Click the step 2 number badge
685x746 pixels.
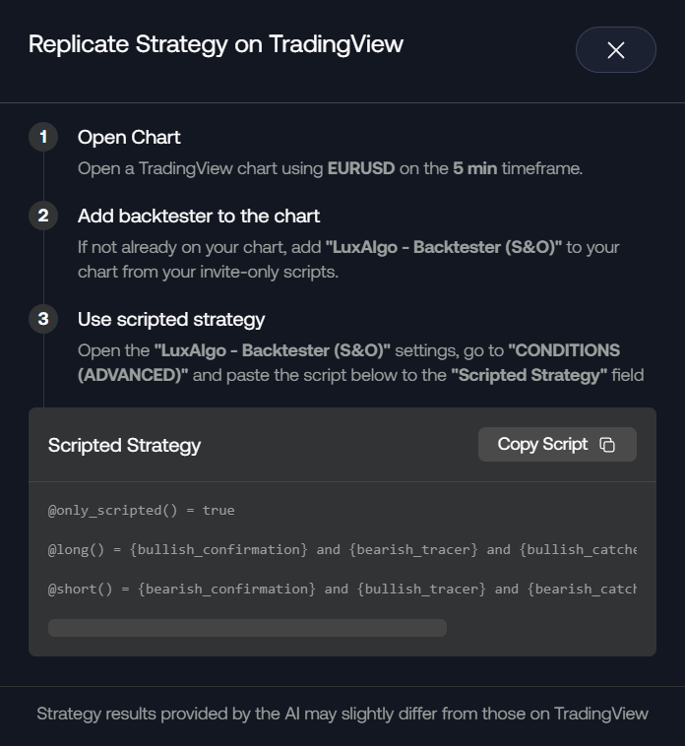coord(43,216)
